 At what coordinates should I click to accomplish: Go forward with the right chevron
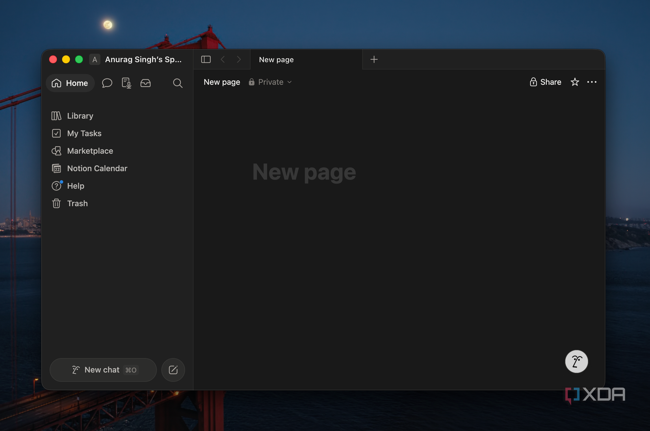tap(239, 59)
